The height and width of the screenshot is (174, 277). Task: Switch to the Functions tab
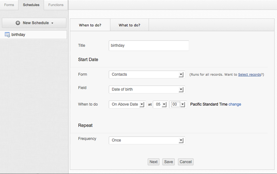click(56, 5)
